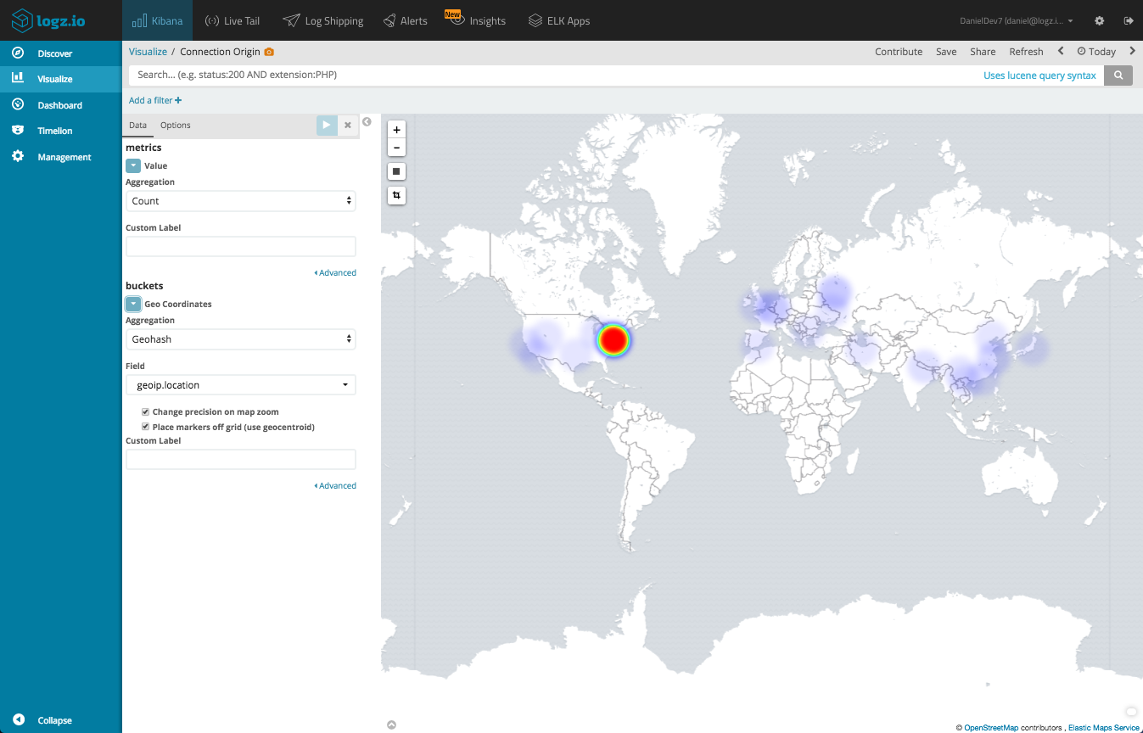
Task: Select the draw rectangle map tool
Action: tap(396, 171)
